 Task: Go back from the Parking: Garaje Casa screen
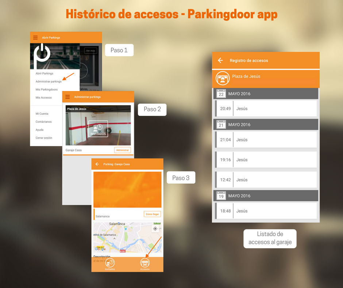(97, 164)
